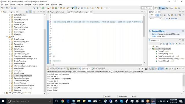Viewport: 185px width, 104px height.
Task: Click the green Run button in toolbar
Action: [x=42, y=8]
